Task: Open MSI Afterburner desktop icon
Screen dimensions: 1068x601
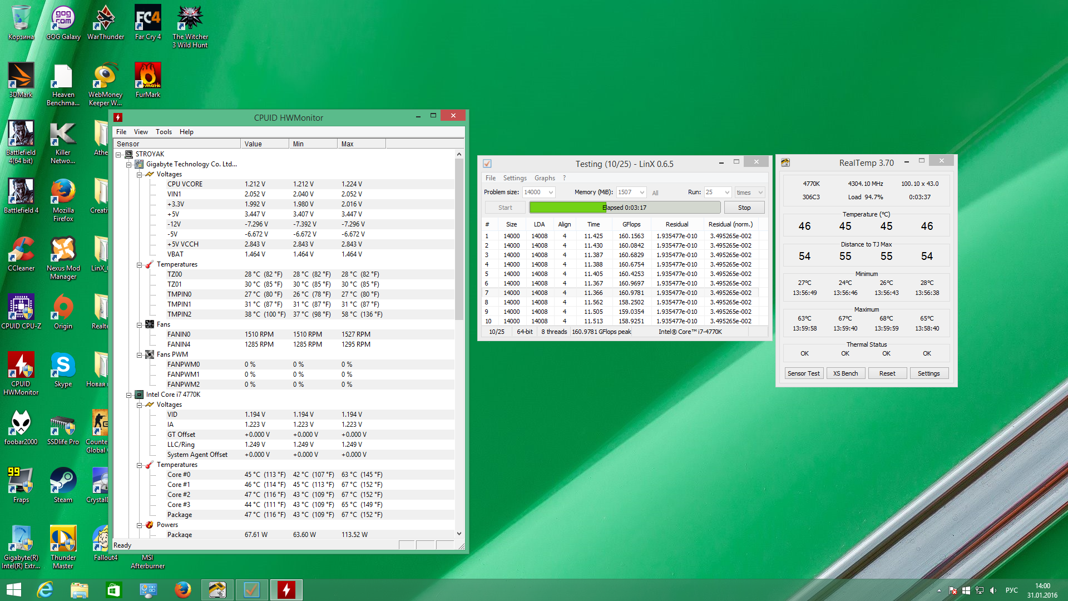Action: 147,561
